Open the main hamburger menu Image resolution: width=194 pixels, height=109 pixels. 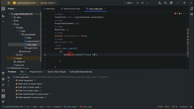[9, 3]
